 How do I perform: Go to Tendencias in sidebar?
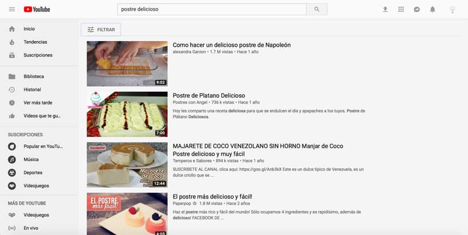35,42
